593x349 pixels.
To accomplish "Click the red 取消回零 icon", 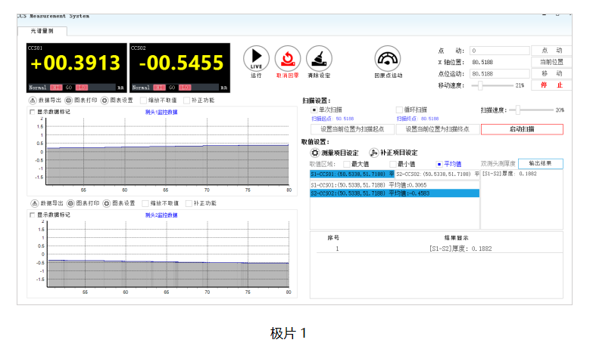I will click(x=288, y=58).
